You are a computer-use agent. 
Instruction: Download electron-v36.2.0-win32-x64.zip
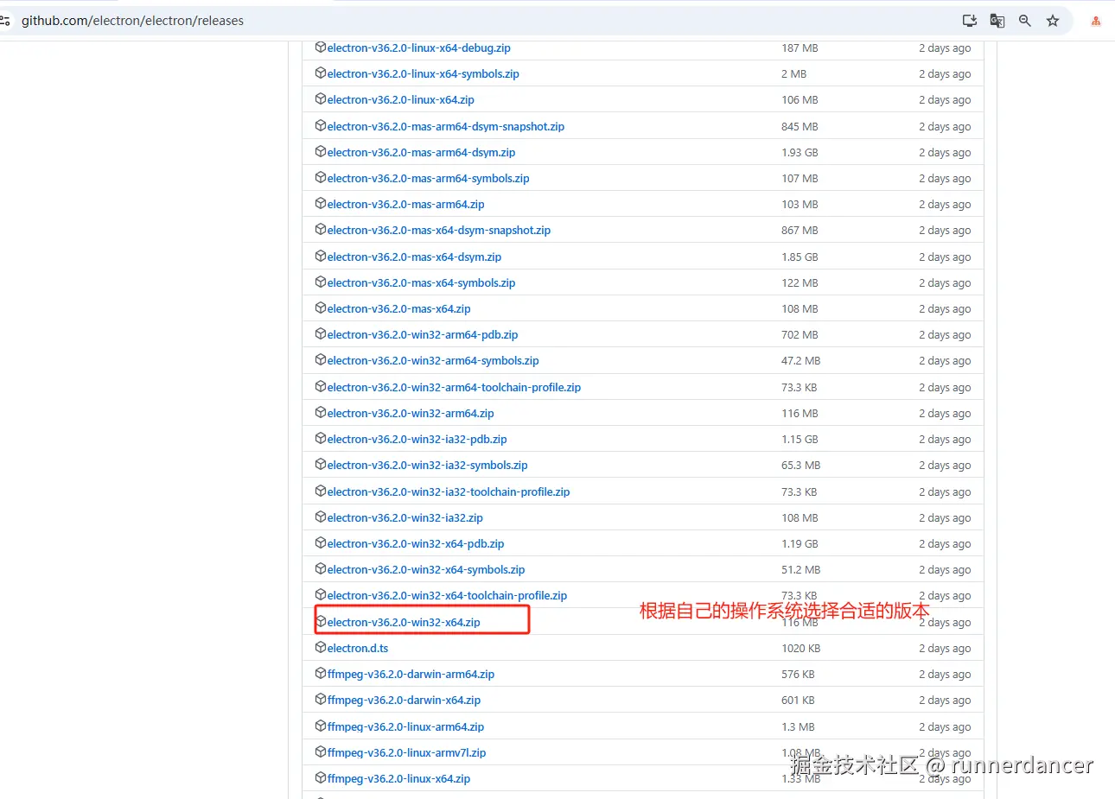point(404,622)
